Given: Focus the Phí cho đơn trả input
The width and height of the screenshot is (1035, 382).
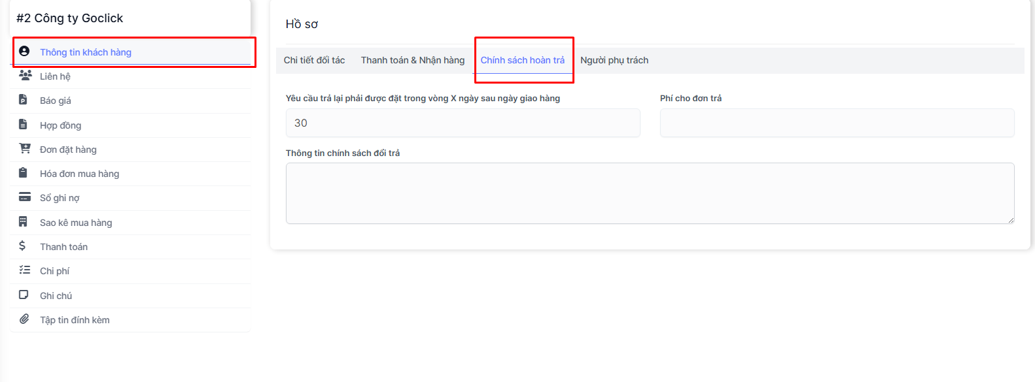Looking at the screenshot, I should pyautogui.click(x=837, y=123).
